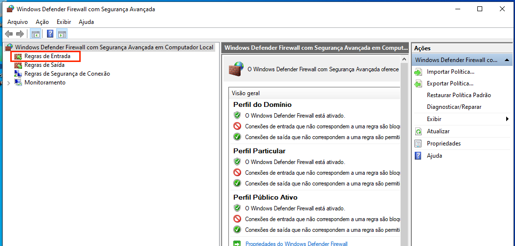Click the Ajuda question mark icon in Ações
Image resolution: width=515 pixels, height=246 pixels.
418,156
